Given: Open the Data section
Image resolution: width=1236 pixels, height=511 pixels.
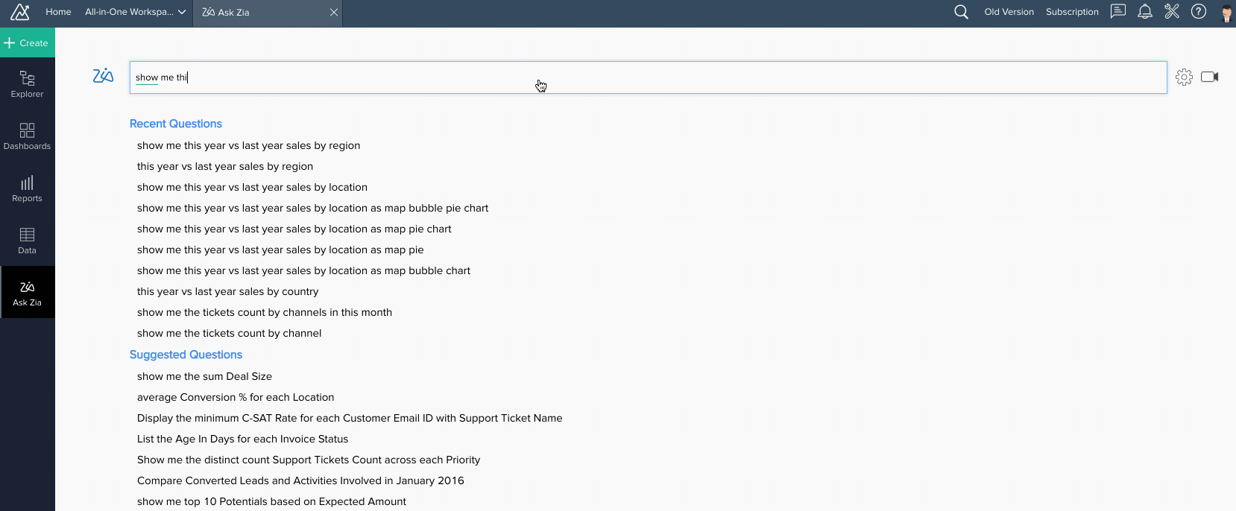Looking at the screenshot, I should coord(27,240).
